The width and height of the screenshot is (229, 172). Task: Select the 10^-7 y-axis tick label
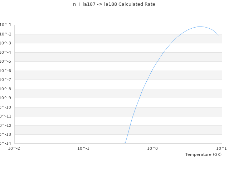click(x=6, y=80)
